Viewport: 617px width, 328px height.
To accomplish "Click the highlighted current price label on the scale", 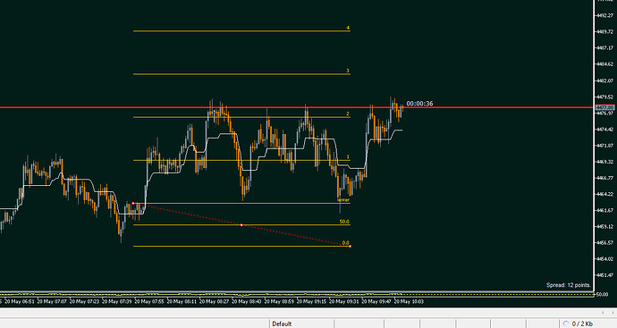I will (x=604, y=107).
